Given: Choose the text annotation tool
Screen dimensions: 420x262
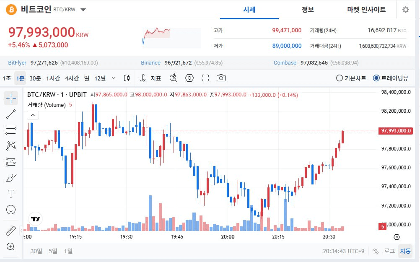Looking at the screenshot, I should [x=11, y=194].
